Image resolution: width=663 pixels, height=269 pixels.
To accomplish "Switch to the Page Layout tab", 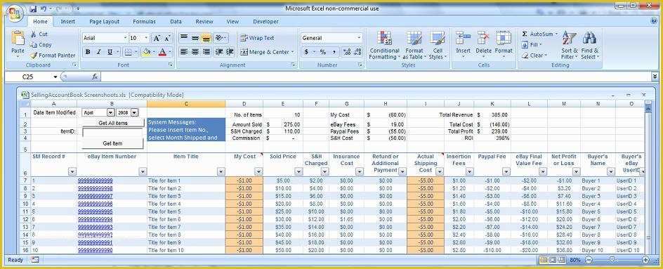I will (x=105, y=22).
